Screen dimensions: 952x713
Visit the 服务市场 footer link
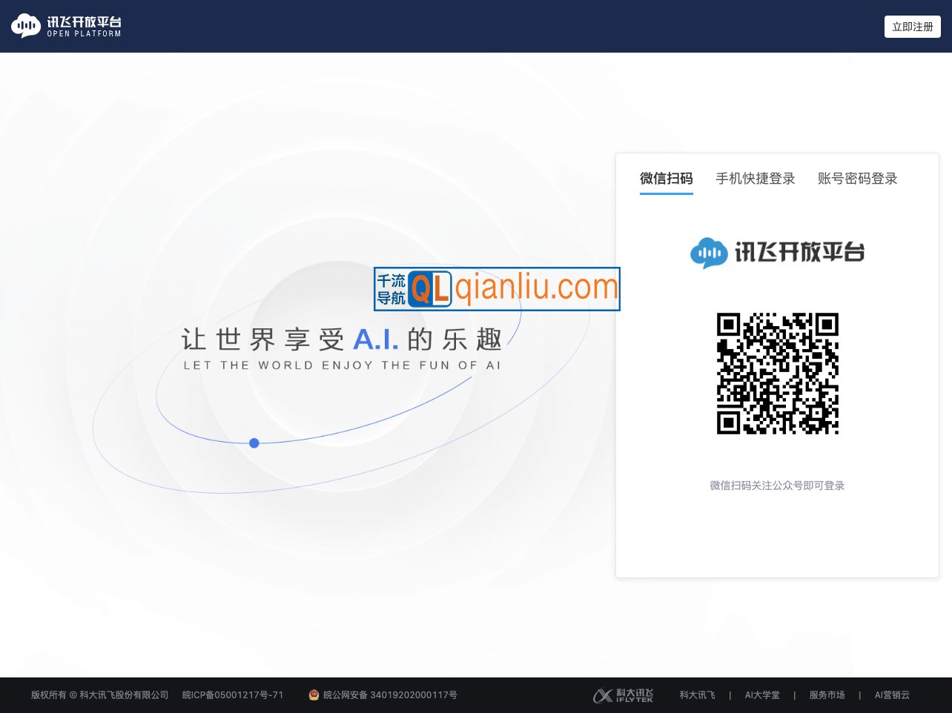tap(827, 695)
